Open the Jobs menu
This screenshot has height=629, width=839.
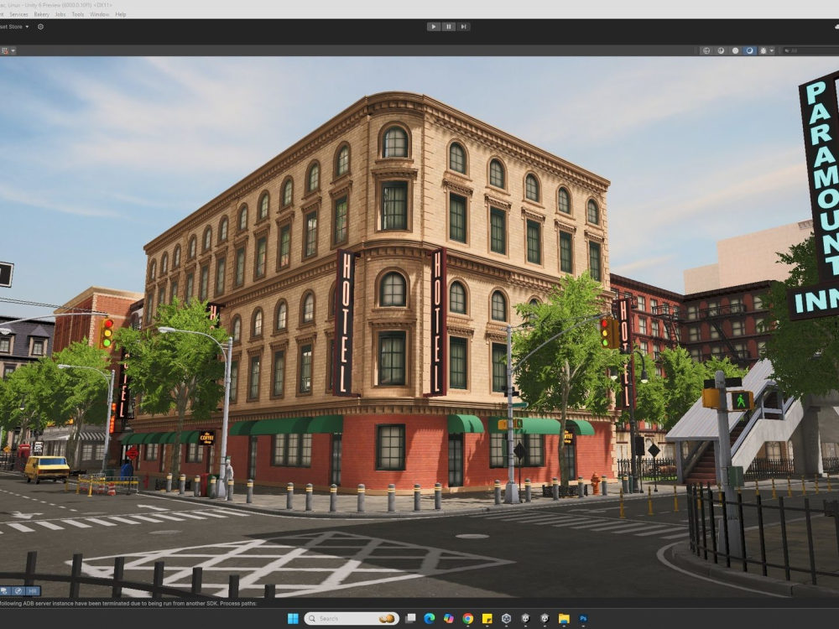point(60,14)
